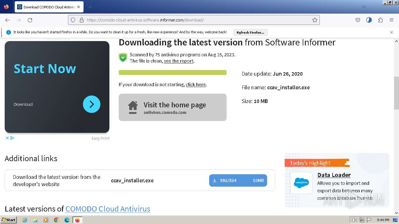Click the 9:44 PM system clock

pyautogui.click(x=383, y=220)
